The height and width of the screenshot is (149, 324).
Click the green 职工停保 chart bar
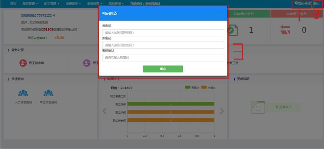[x=170, y=104]
